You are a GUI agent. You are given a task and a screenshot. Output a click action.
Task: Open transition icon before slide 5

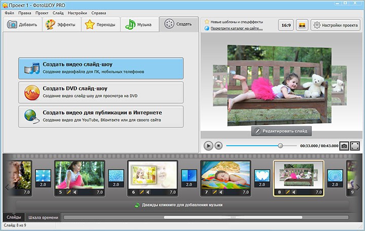43,178
